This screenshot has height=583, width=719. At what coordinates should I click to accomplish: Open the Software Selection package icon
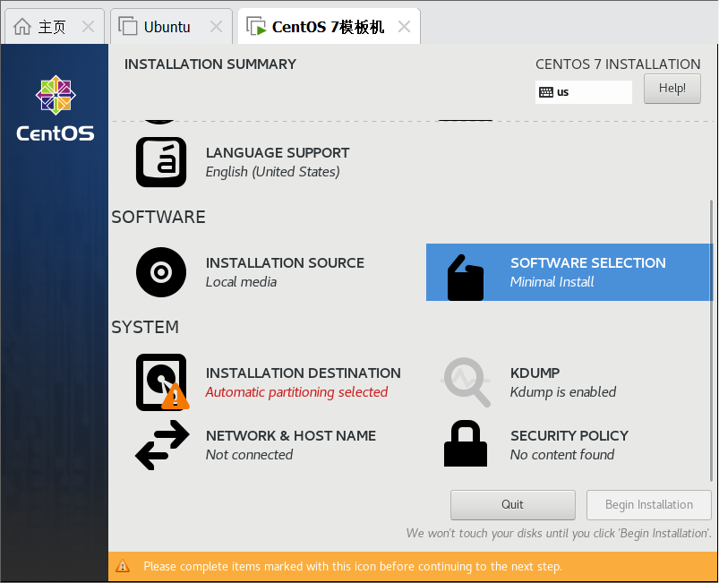pos(466,278)
